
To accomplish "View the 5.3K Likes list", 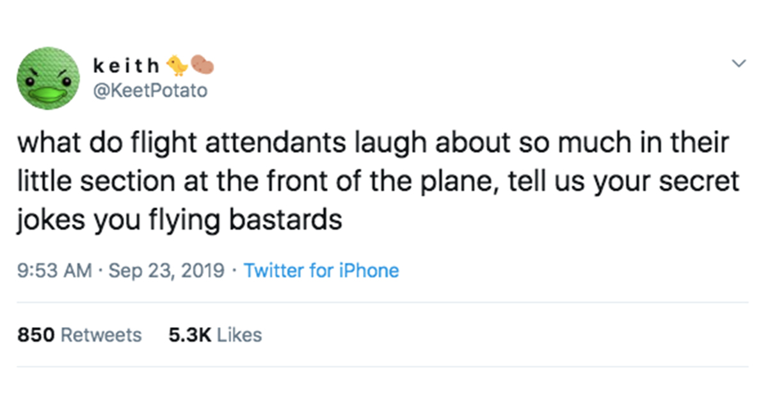I will 215,335.
